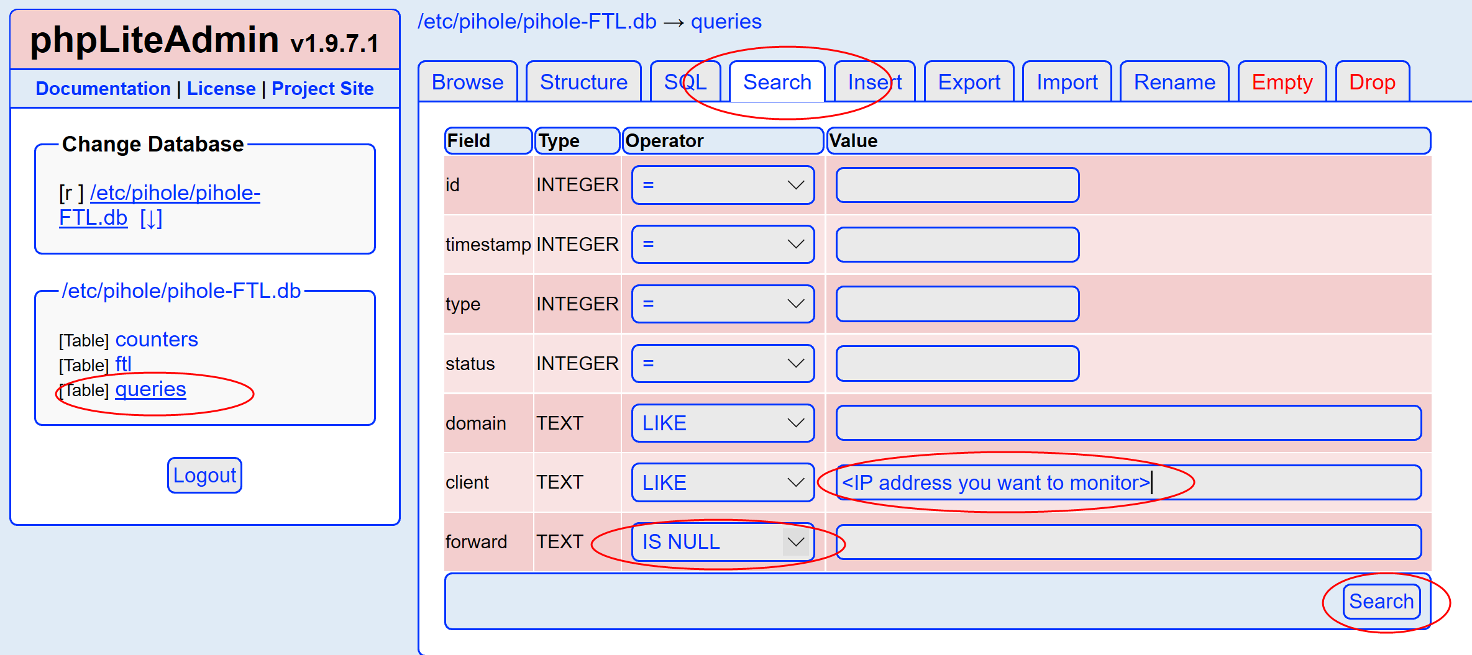Screen dimensions: 1472x655
Task: Click the Logout button
Action: (x=204, y=476)
